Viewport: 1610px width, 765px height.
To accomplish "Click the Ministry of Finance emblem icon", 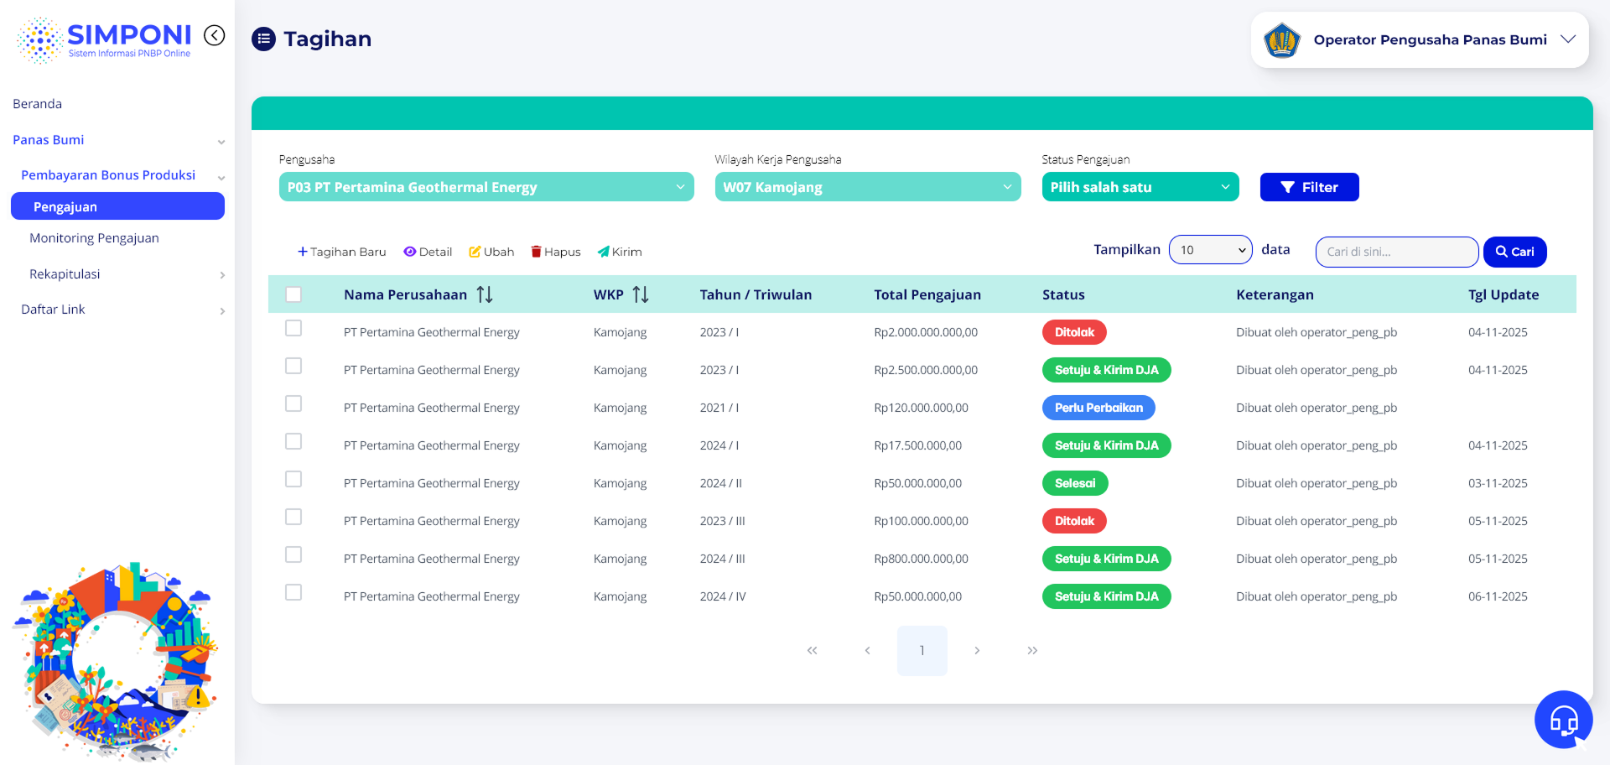I will pyautogui.click(x=1281, y=39).
